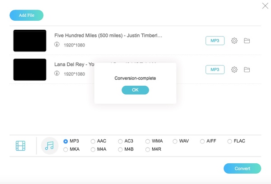
Task: Close the converter window with X
Action: (265, 6)
